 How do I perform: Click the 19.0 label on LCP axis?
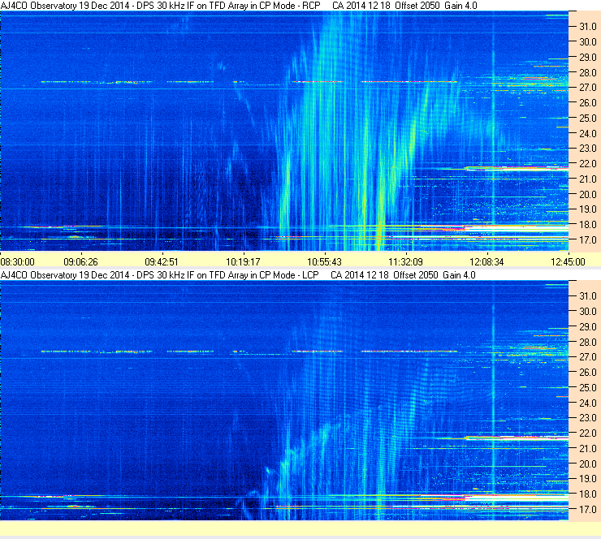tap(588, 479)
